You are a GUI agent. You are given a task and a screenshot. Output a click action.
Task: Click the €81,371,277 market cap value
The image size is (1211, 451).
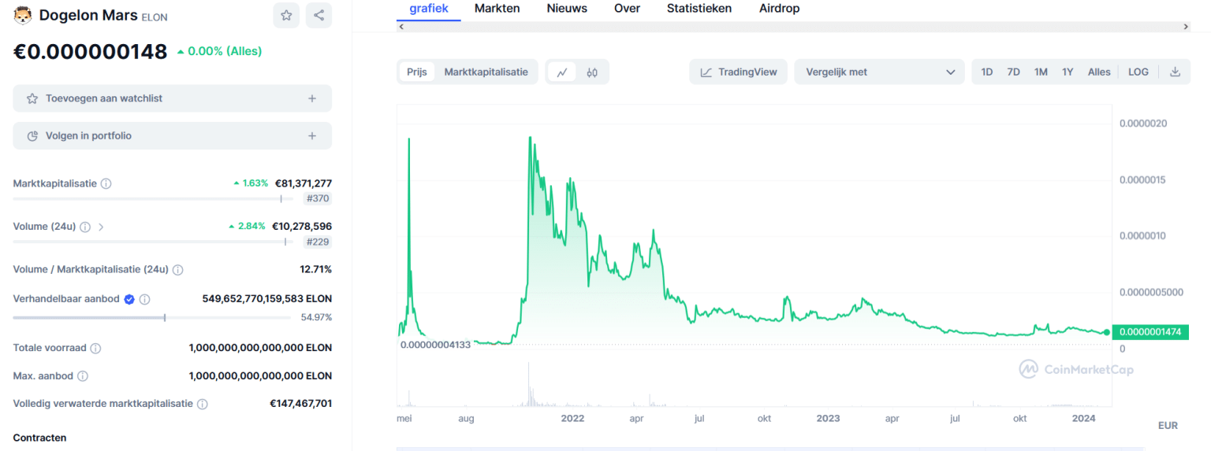[x=303, y=183]
